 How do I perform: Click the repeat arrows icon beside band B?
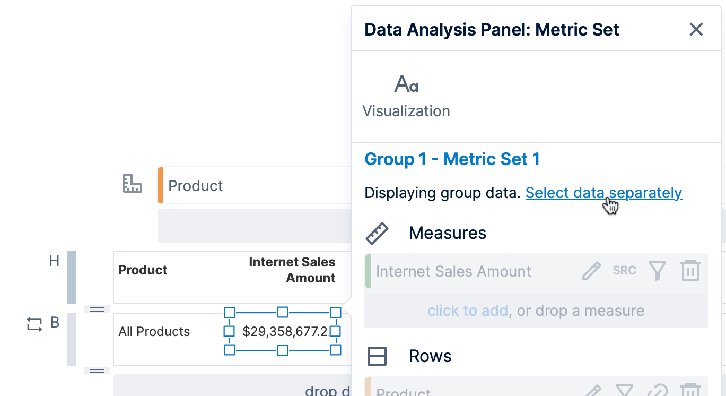pyautogui.click(x=34, y=325)
